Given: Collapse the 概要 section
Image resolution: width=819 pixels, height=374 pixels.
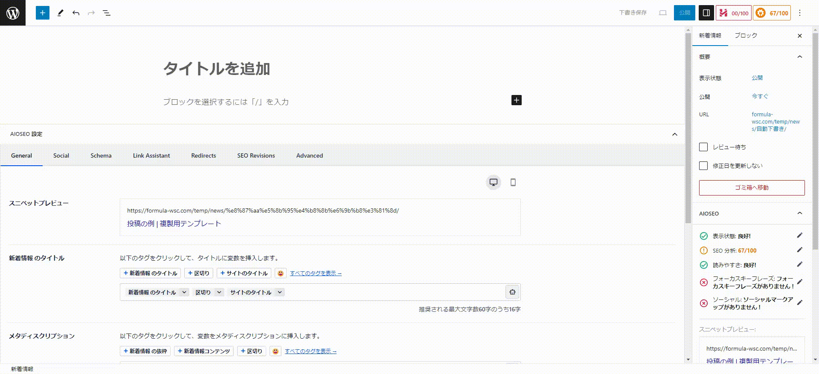Looking at the screenshot, I should coord(799,57).
